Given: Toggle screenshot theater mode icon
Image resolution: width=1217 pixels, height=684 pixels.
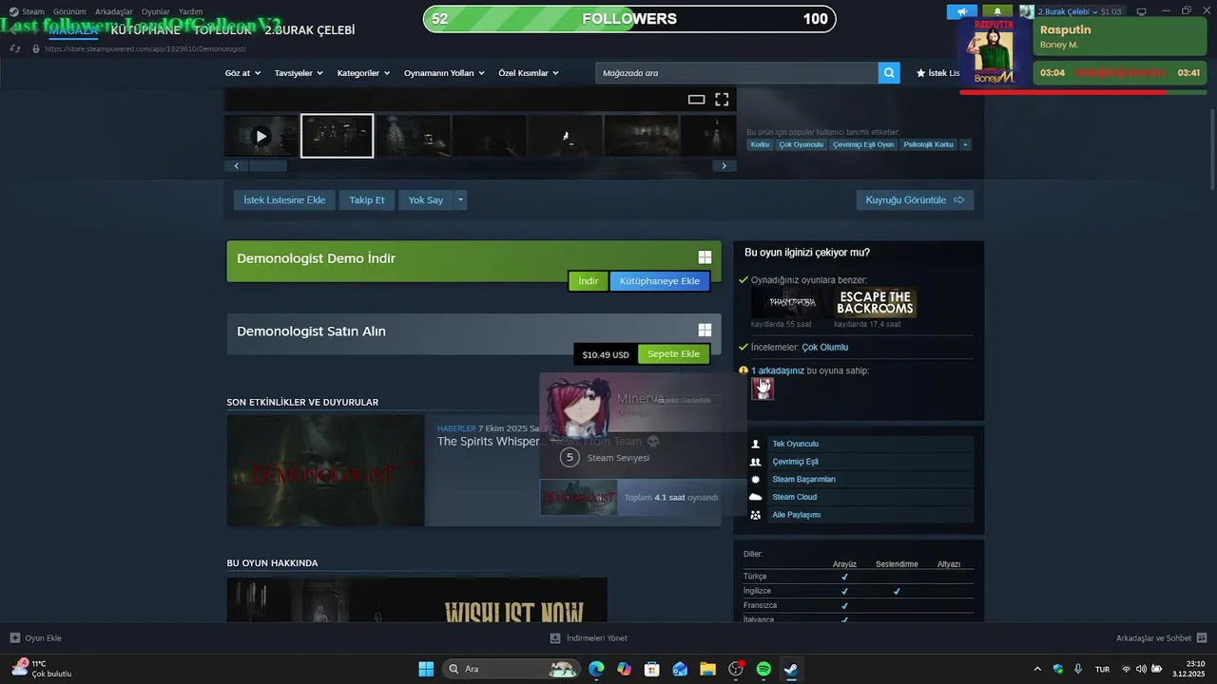Looking at the screenshot, I should point(696,99).
